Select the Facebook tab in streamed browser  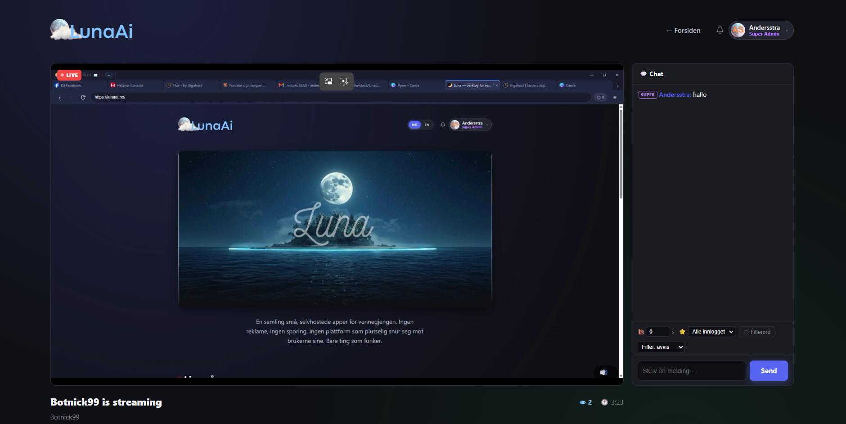80,85
